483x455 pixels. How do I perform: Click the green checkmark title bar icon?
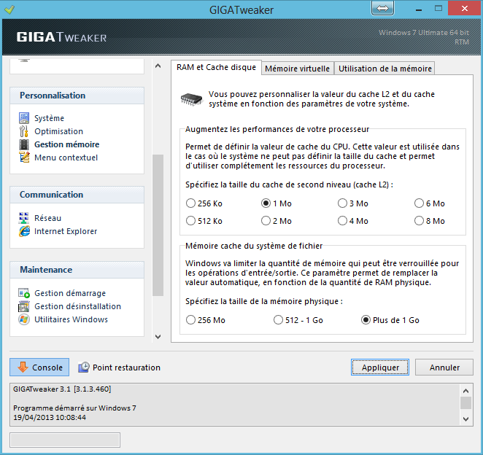(x=9, y=9)
